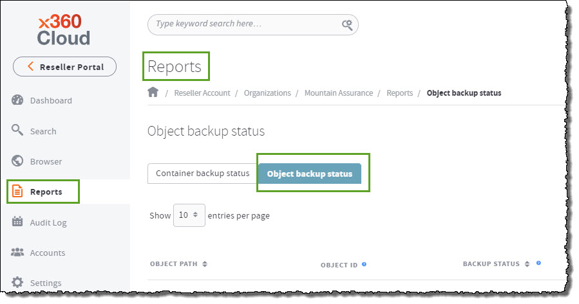This screenshot has height=304, width=579.
Task: Click the Browser globe icon
Action: point(17,161)
